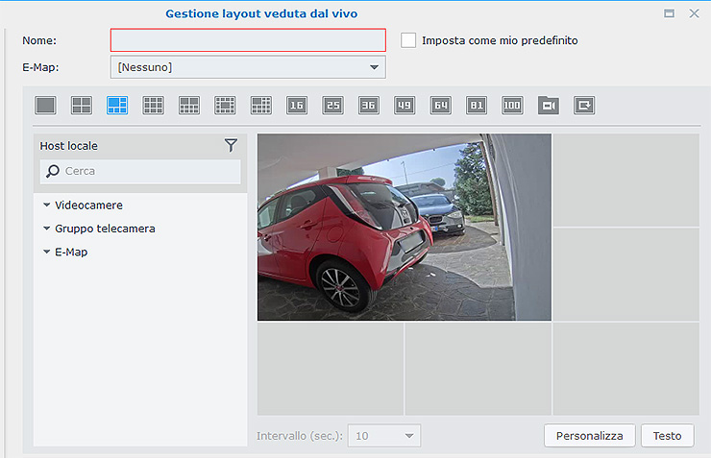Select the highlighted 1+5 layout icon
The width and height of the screenshot is (711, 458).
(117, 106)
